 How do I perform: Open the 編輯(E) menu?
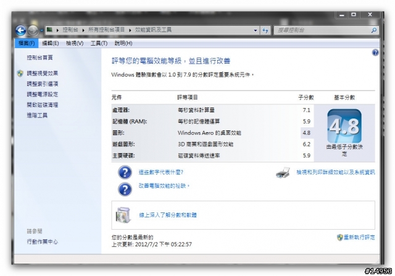51,43
